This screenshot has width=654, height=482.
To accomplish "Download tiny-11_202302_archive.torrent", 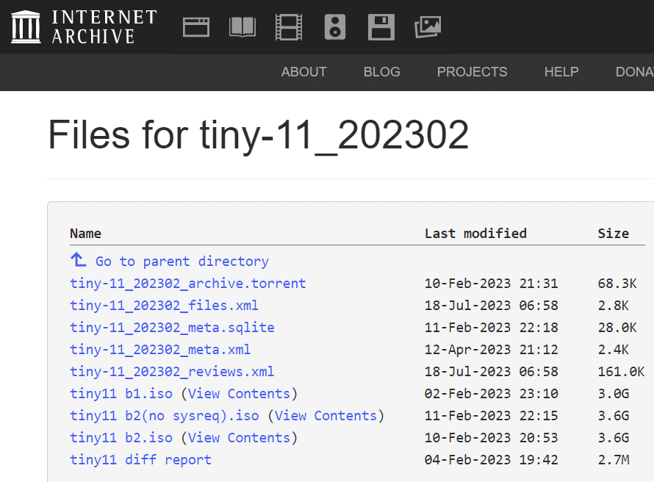I will click(x=188, y=284).
